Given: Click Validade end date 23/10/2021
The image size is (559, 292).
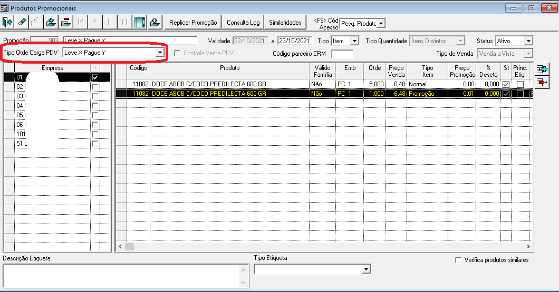Looking at the screenshot, I should pyautogui.click(x=295, y=41).
